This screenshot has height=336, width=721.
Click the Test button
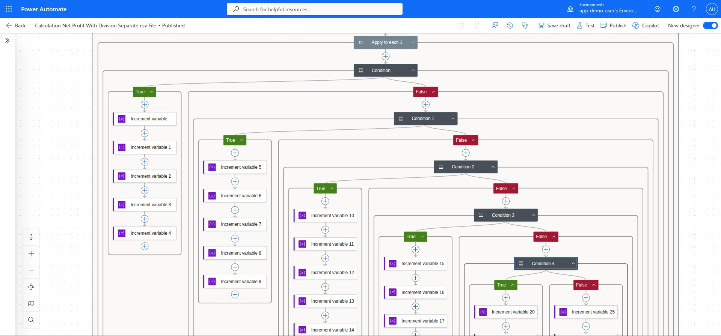click(x=586, y=25)
